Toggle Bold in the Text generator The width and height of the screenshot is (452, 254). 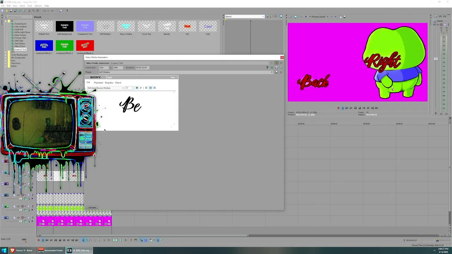(x=137, y=88)
